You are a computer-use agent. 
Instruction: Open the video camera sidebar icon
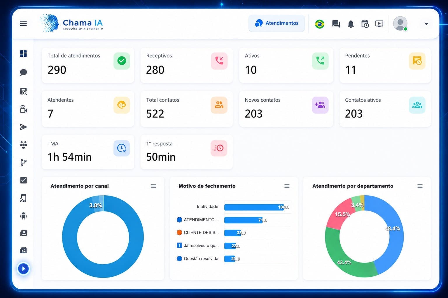23,109
